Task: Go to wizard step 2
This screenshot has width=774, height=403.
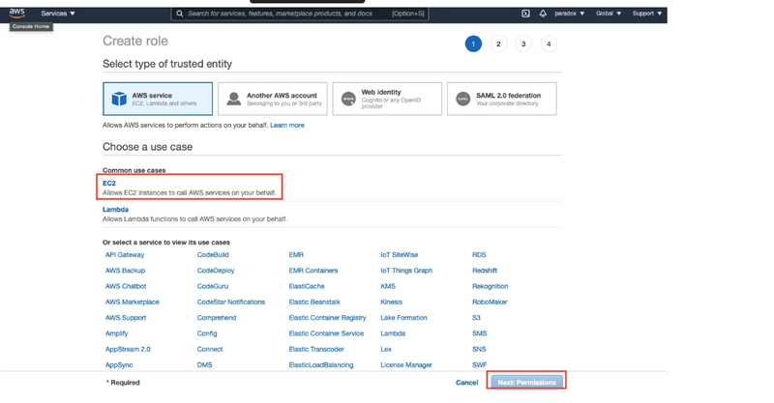Action: [498, 43]
